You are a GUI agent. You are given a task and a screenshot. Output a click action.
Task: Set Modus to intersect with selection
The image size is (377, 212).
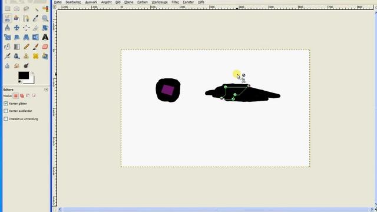[34, 96]
